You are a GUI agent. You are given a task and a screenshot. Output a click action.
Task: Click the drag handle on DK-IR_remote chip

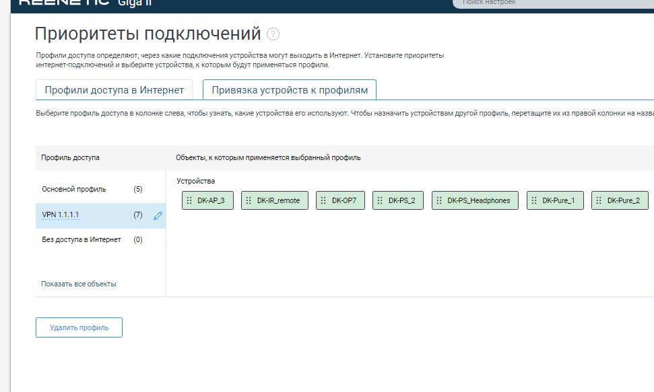(249, 200)
